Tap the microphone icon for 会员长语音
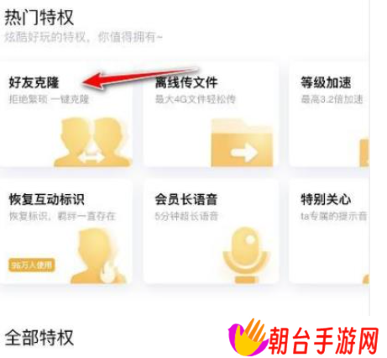This screenshot has width=387, height=358. click(x=245, y=255)
